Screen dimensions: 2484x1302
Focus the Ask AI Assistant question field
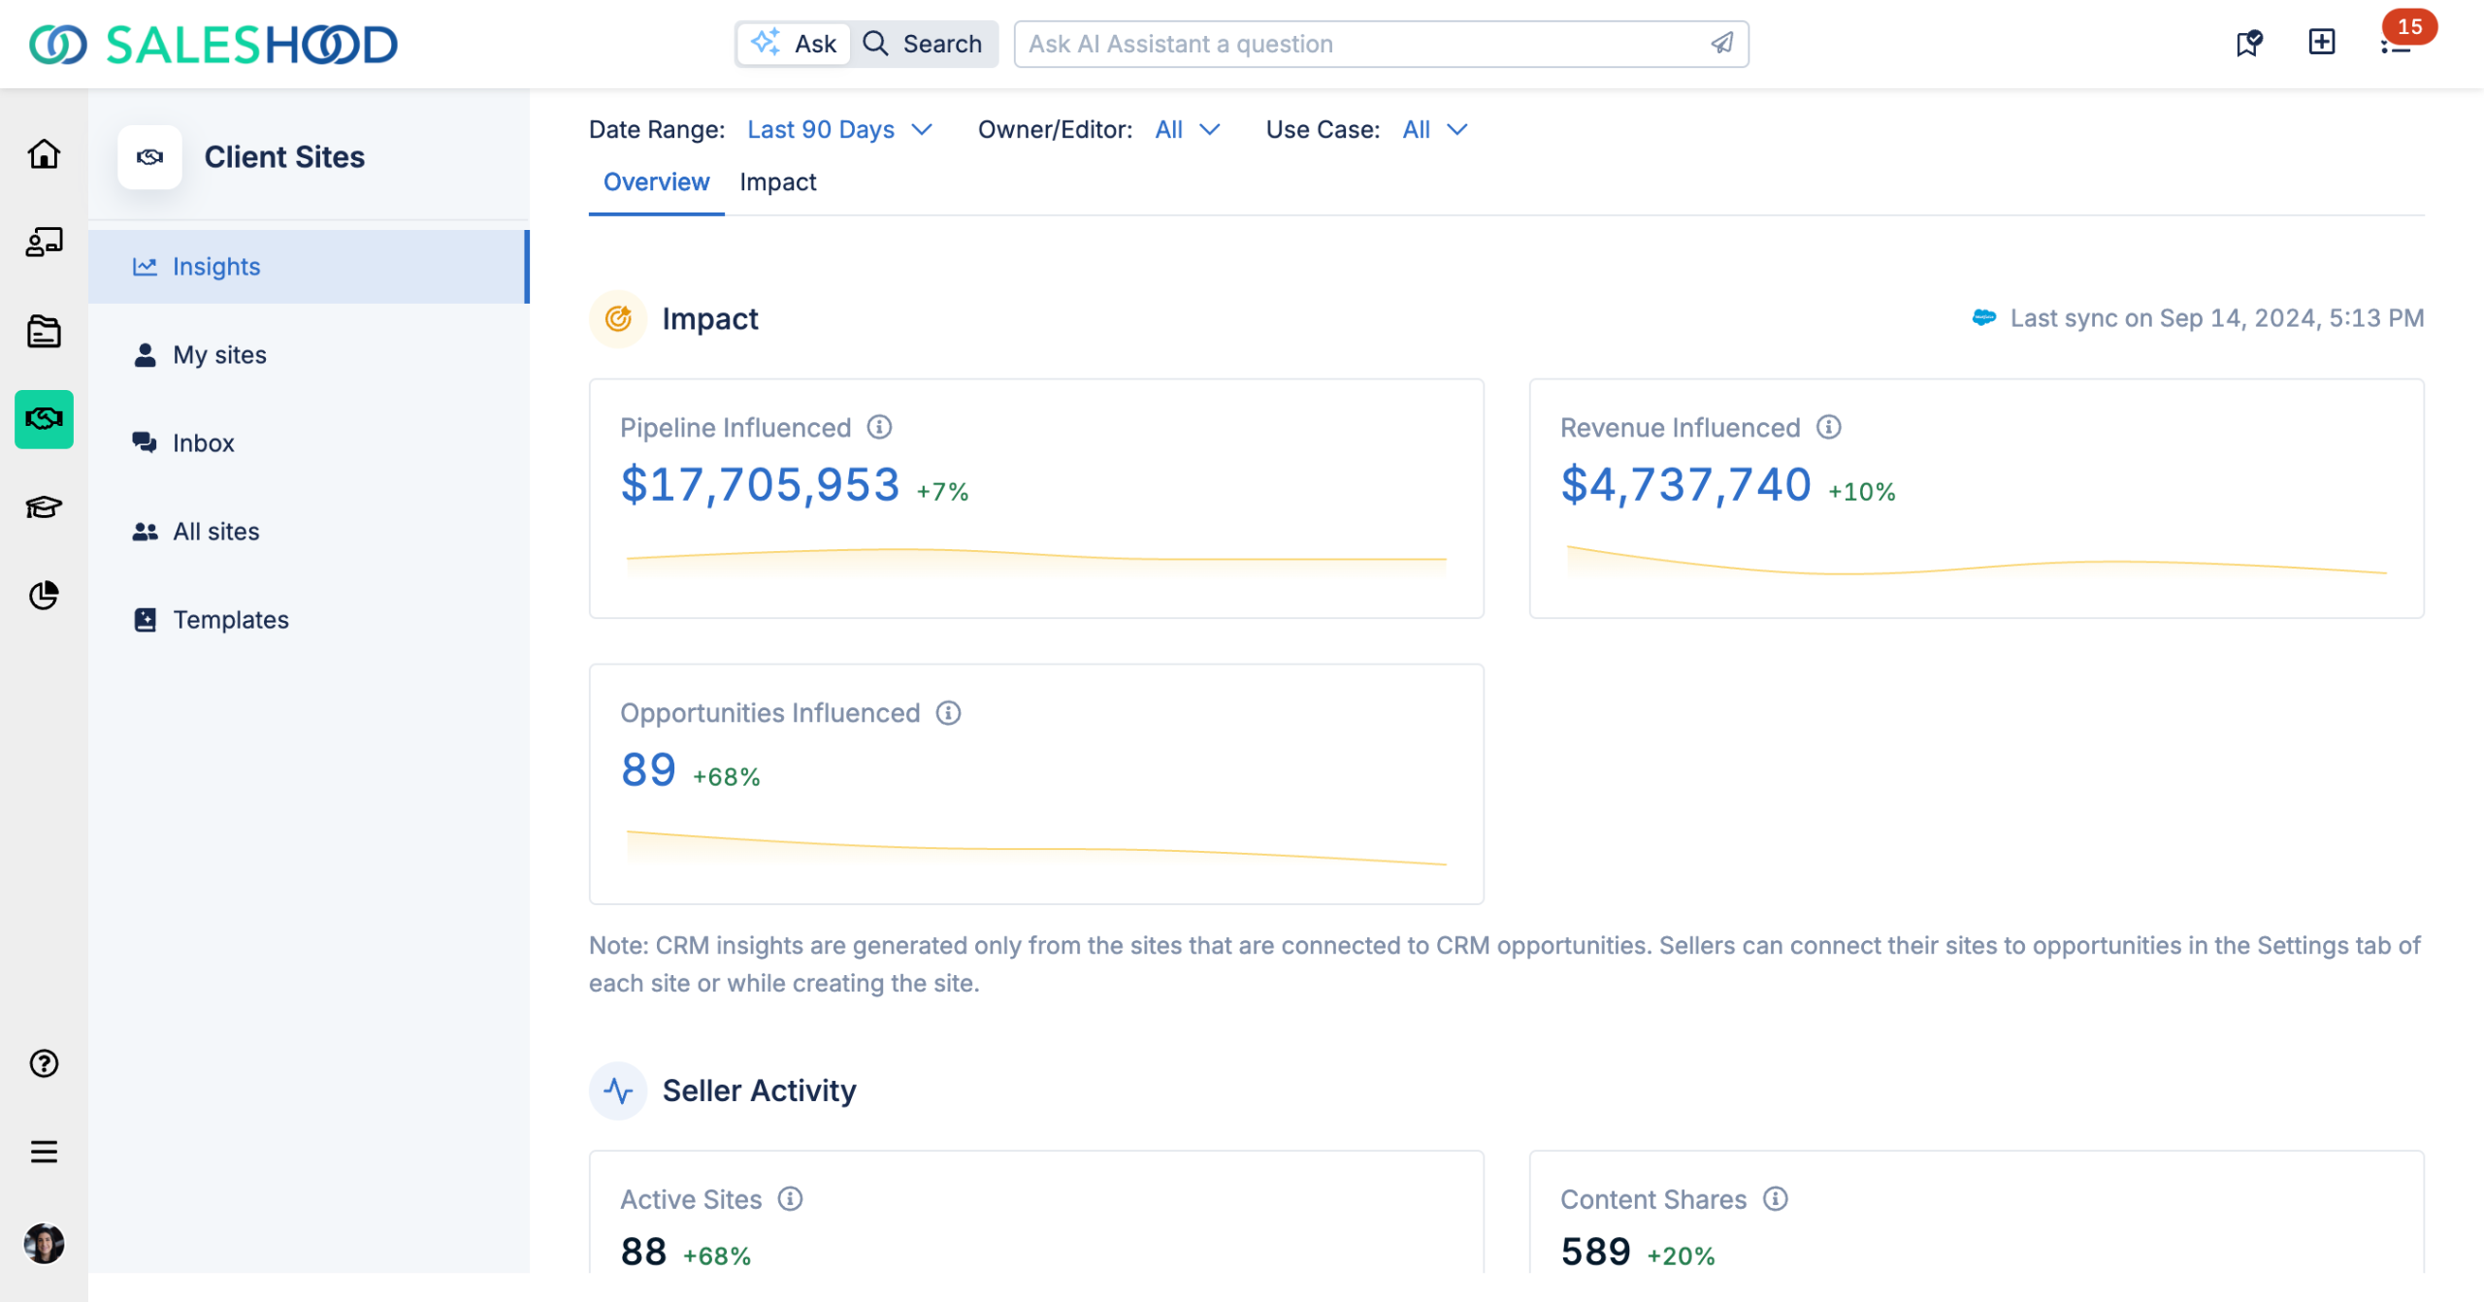[1358, 44]
